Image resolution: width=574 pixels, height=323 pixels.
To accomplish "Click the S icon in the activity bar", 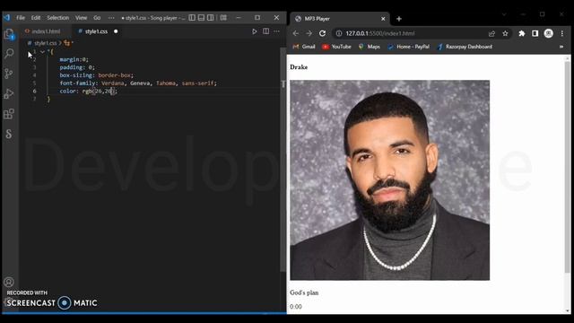I will point(9,134).
